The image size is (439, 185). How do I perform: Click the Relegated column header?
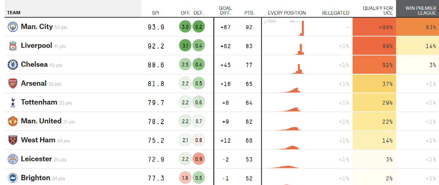pyautogui.click(x=335, y=13)
